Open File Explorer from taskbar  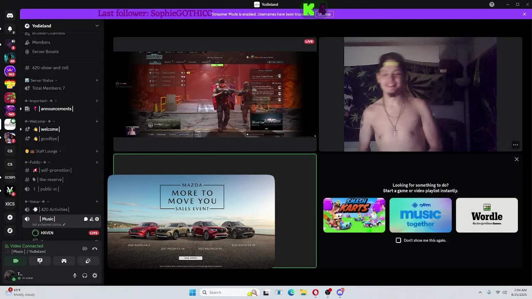coord(303,292)
